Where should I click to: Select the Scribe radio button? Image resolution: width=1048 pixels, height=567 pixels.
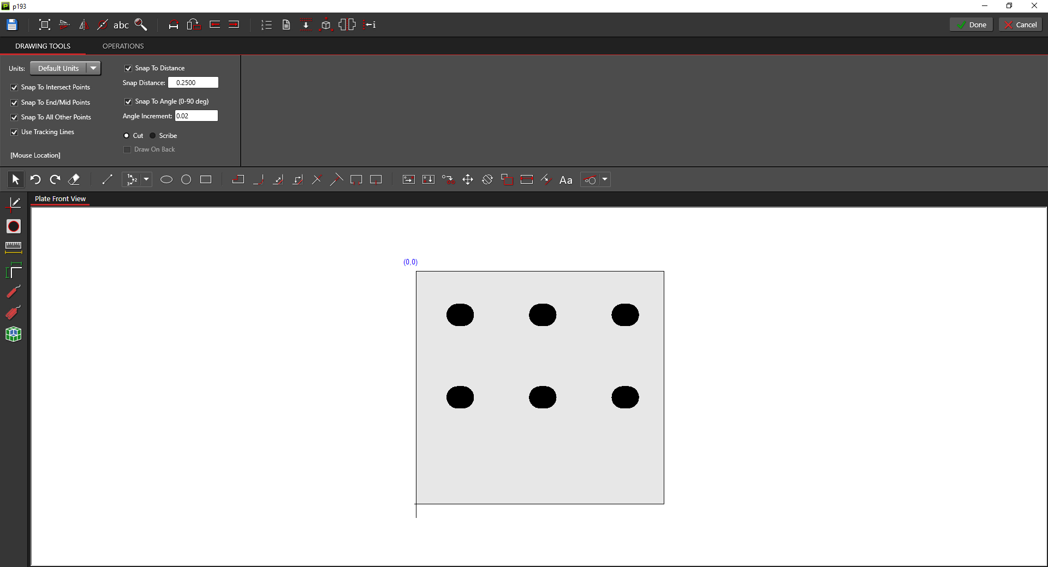coord(153,136)
